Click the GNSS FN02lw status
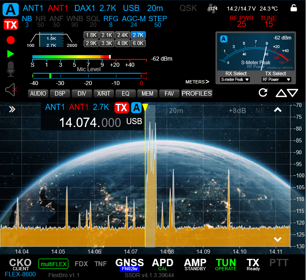Image resolution: width=306 pixels, height=280 pixels. point(129,265)
